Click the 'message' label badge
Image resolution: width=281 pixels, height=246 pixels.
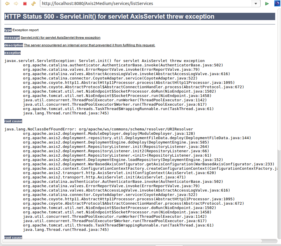point(12,38)
